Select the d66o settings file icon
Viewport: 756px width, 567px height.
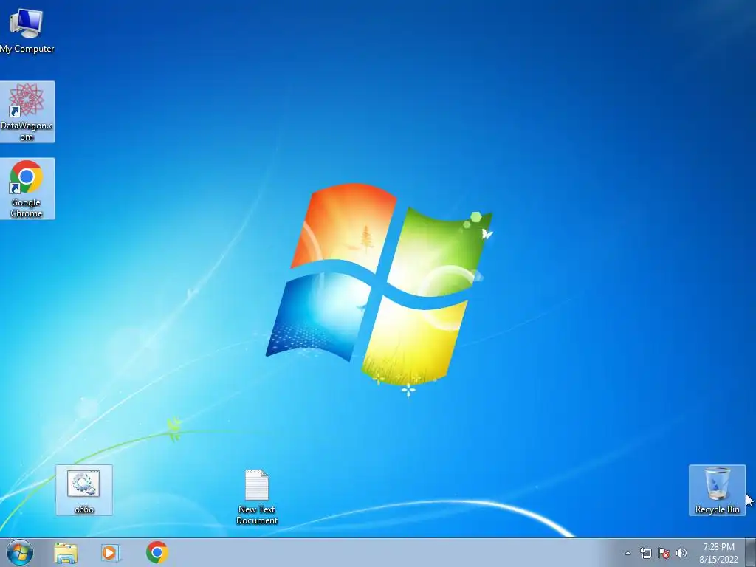coord(84,490)
